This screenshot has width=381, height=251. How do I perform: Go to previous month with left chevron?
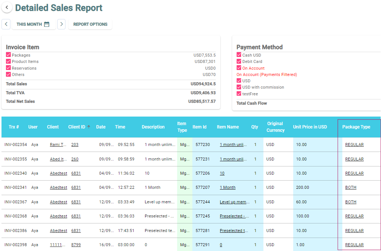[6, 24]
